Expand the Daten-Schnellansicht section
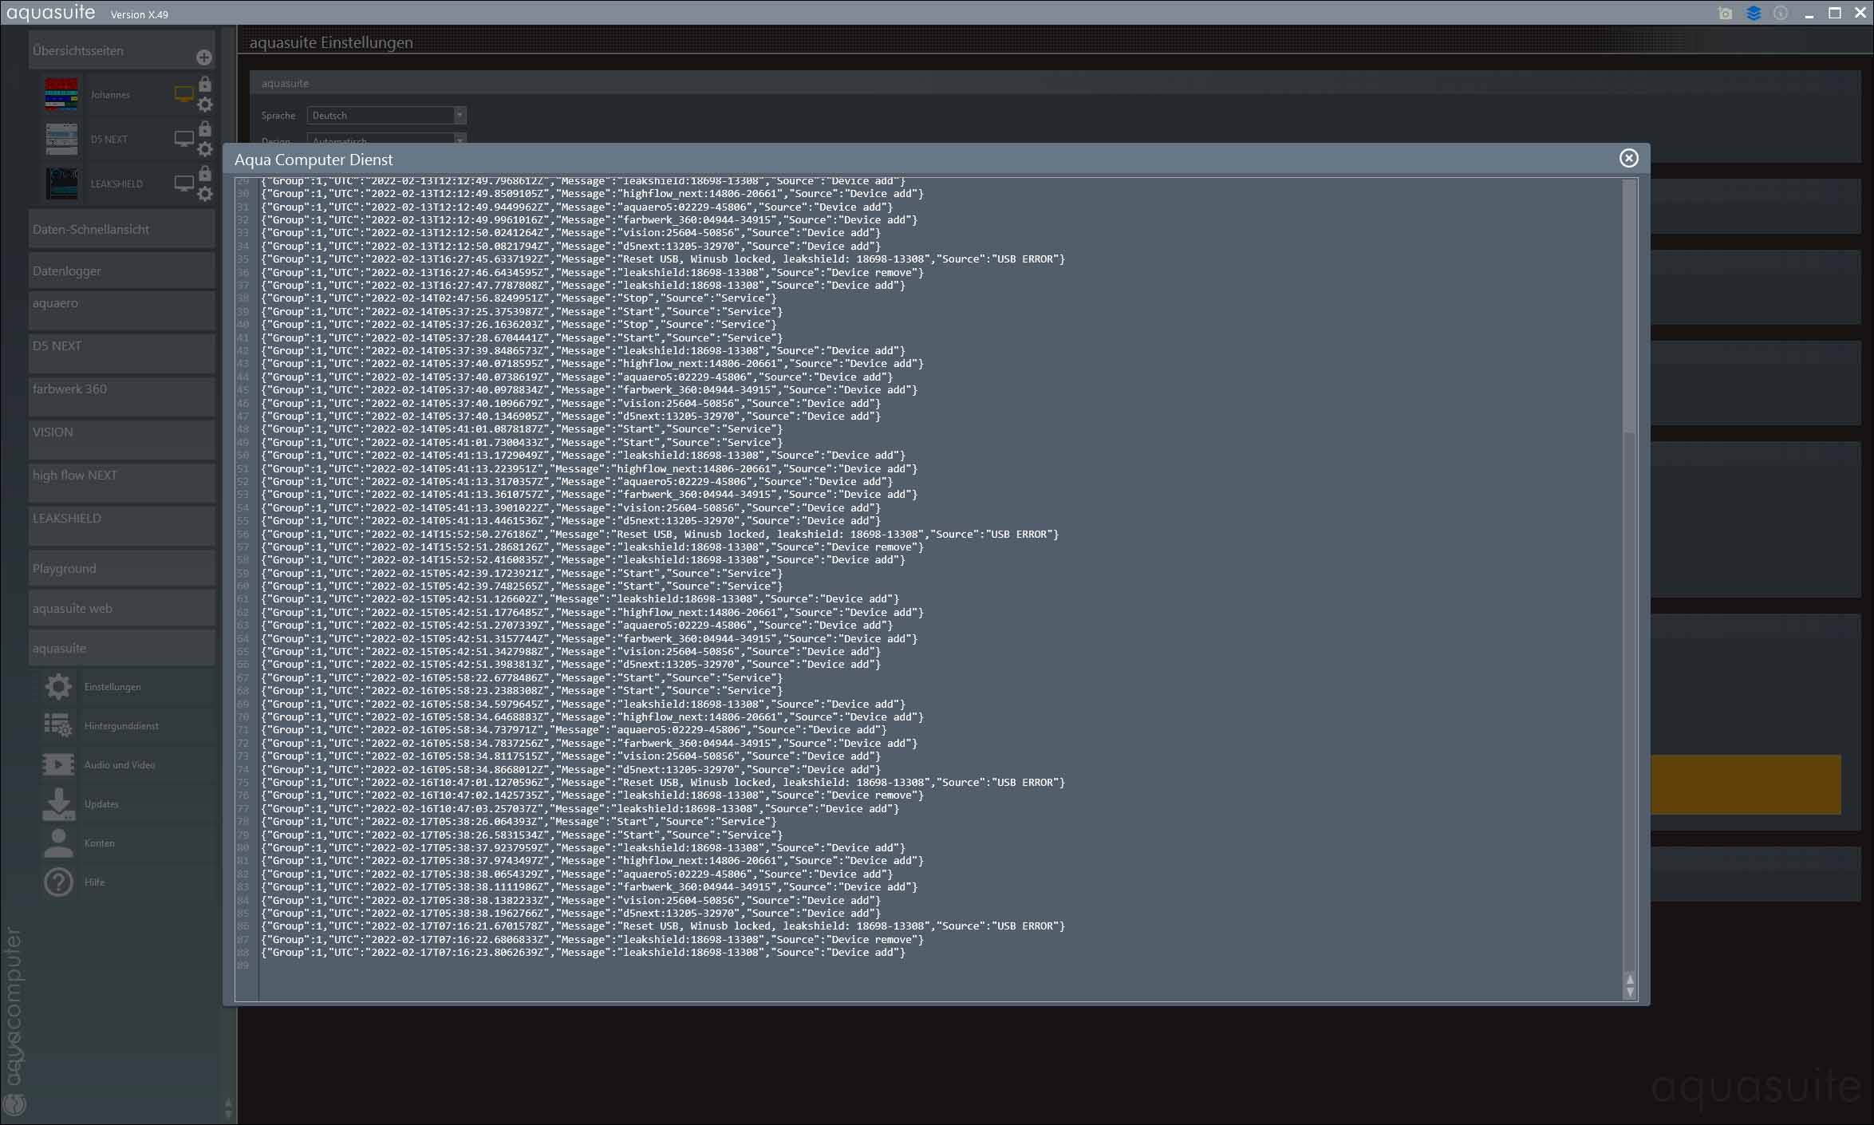 pyautogui.click(x=122, y=229)
